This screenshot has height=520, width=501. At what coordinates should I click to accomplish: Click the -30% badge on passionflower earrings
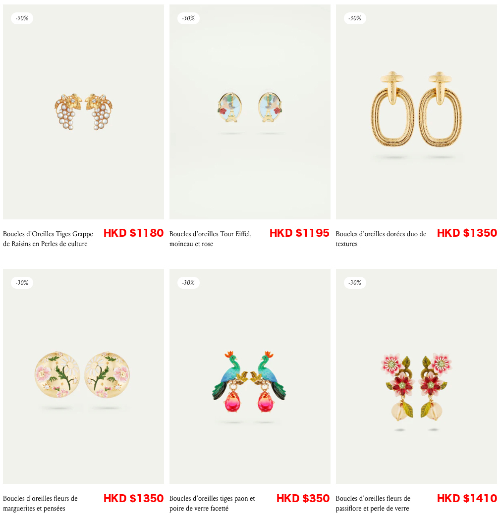pyautogui.click(x=355, y=283)
